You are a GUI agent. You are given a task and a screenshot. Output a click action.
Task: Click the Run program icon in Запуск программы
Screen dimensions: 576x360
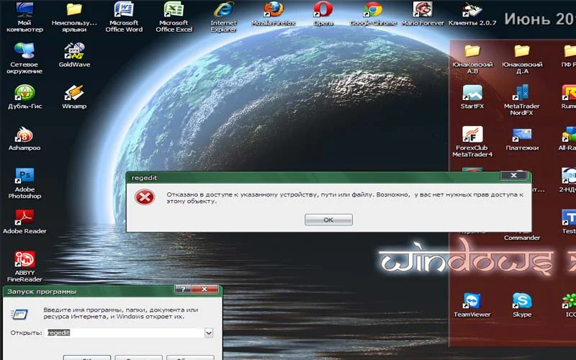pos(20,314)
